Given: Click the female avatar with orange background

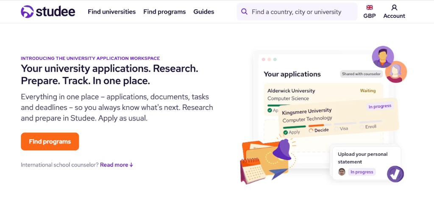Looking at the screenshot, I should 396,72.
